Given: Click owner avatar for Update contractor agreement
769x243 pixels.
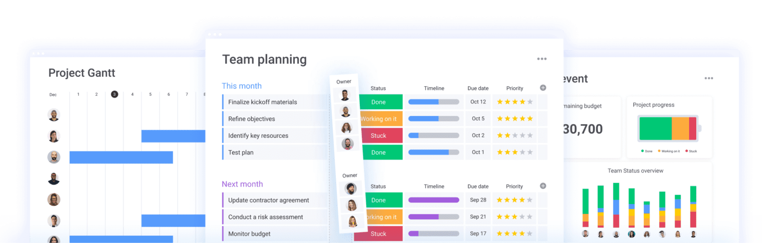Looking at the screenshot, I should 351,189.
